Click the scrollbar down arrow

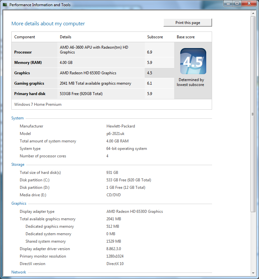coord(253,273)
